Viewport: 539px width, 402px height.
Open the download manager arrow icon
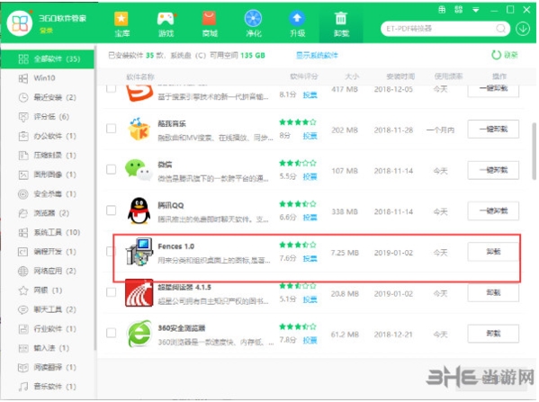coord(523,29)
